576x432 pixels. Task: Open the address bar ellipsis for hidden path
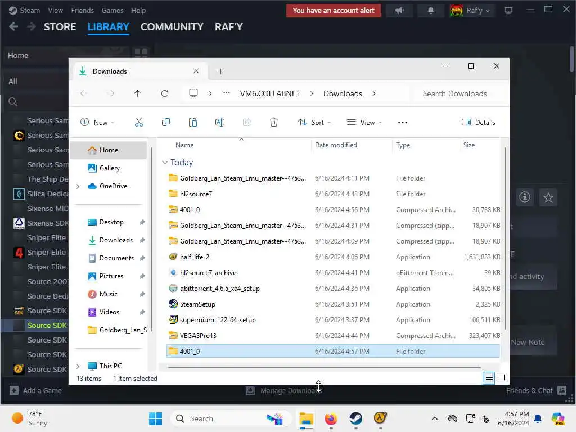pyautogui.click(x=227, y=93)
